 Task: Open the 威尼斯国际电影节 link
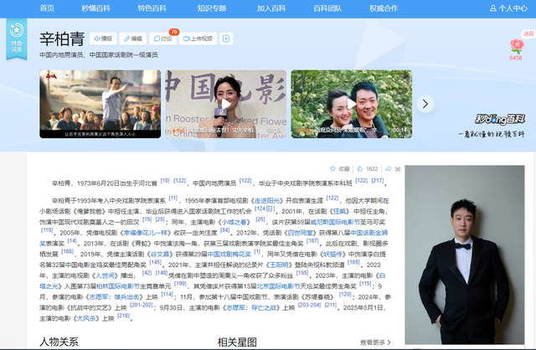335,222
